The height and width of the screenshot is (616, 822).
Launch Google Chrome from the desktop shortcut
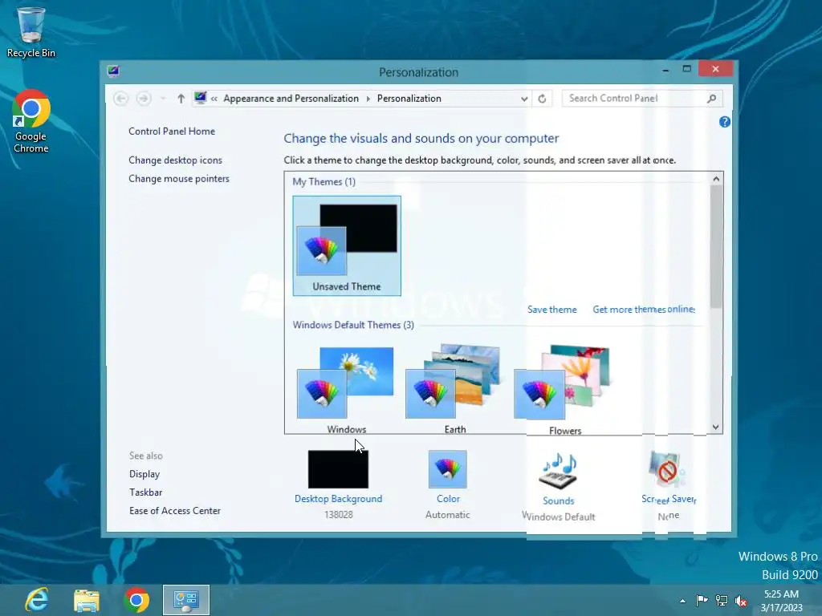pyautogui.click(x=31, y=122)
